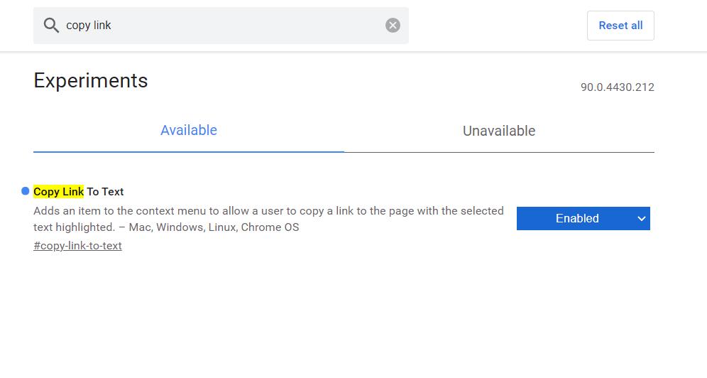Screen dimensions: 707x378
Task: Click the "Mac, Windows, Linux, Chrome OS" platform text
Action: [x=214, y=227]
